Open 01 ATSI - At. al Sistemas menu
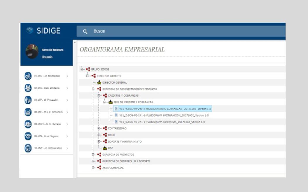The width and height of the screenshot is (308, 192). pyautogui.click(x=47, y=76)
